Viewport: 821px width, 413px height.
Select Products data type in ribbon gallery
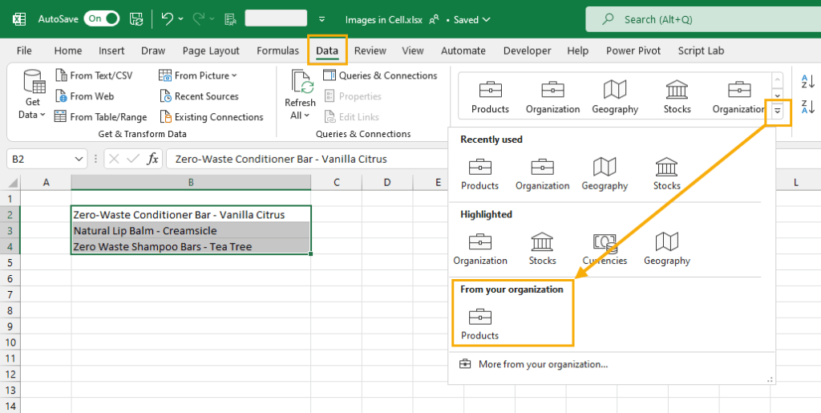coord(490,96)
